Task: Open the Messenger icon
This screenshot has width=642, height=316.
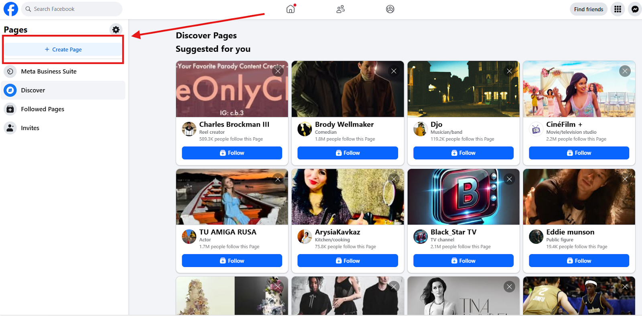Action: click(x=635, y=9)
